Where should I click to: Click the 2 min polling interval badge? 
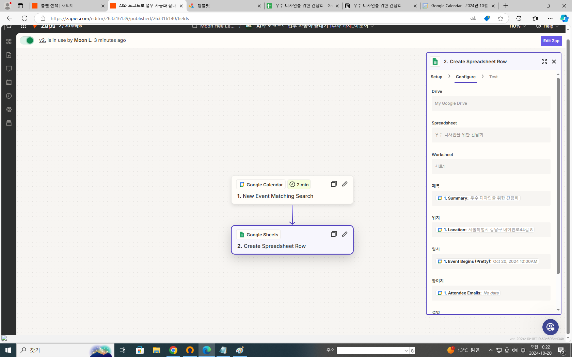(x=299, y=185)
